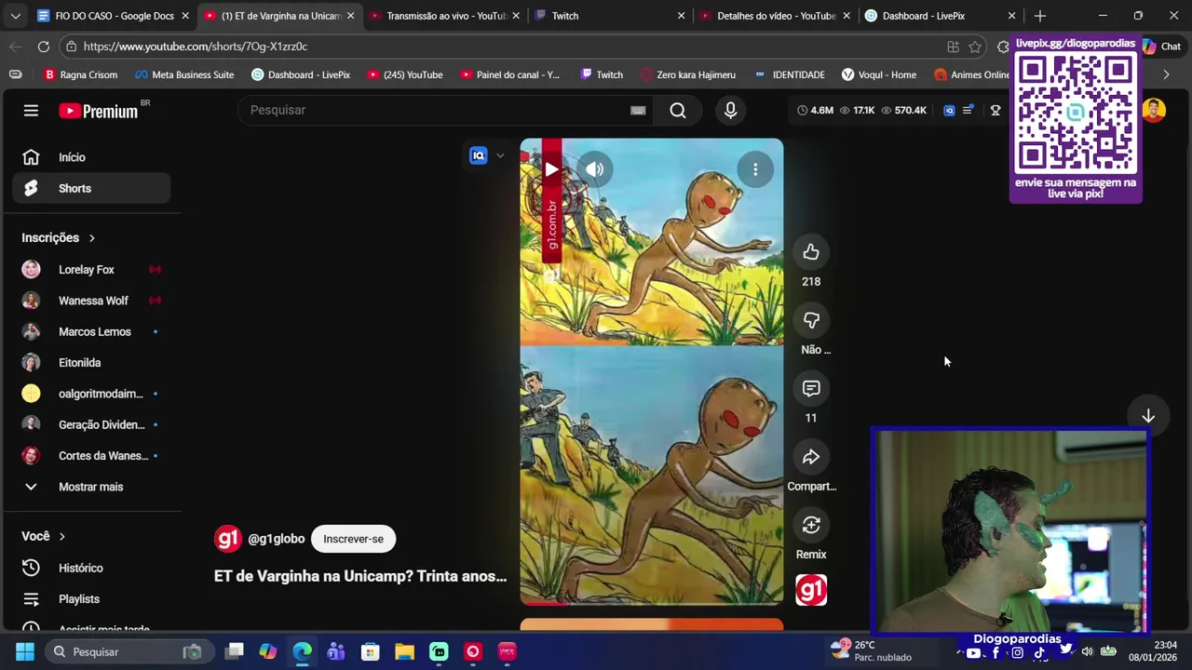Open Início in the sidebar

(91, 157)
